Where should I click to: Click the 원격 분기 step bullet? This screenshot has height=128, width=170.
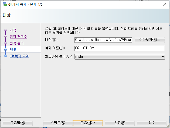(5, 43)
